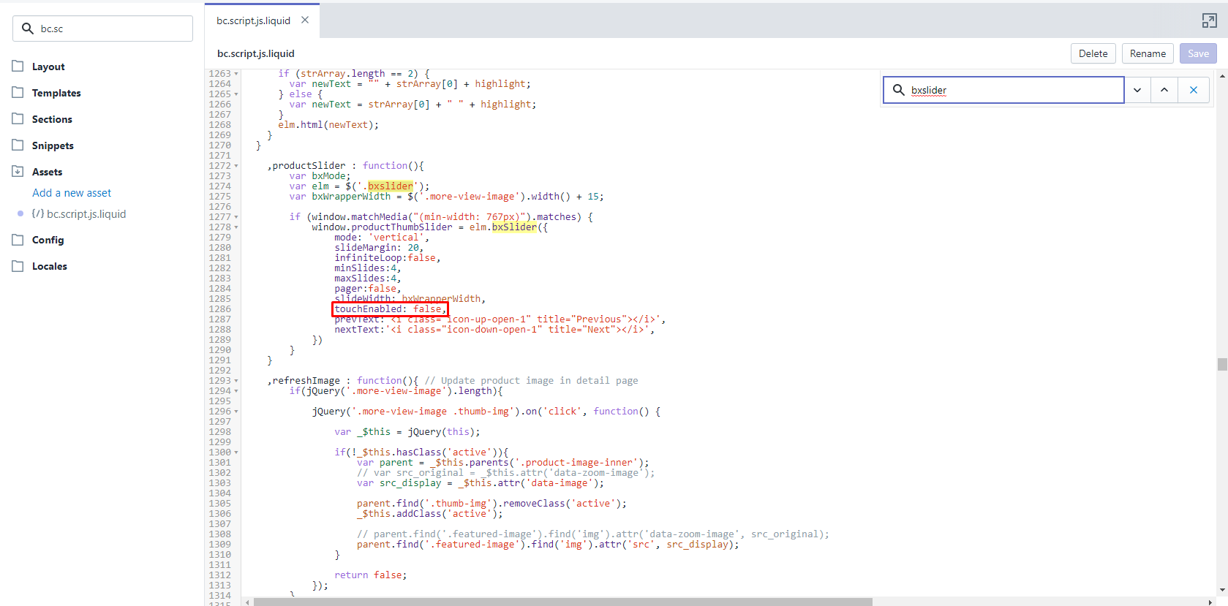Viewport: 1228px width, 606px height.
Task: Fold the productSlider function at line 1272
Action: 236,166
